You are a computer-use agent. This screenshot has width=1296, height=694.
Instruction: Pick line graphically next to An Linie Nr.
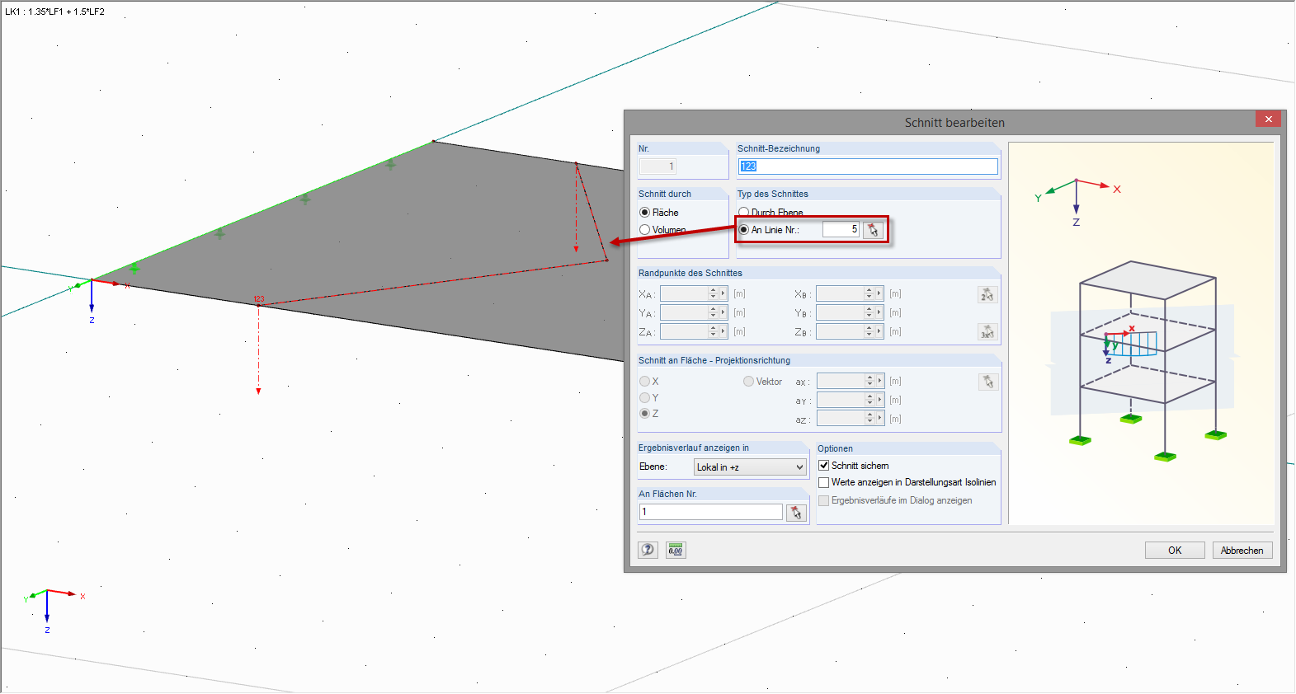(x=873, y=230)
